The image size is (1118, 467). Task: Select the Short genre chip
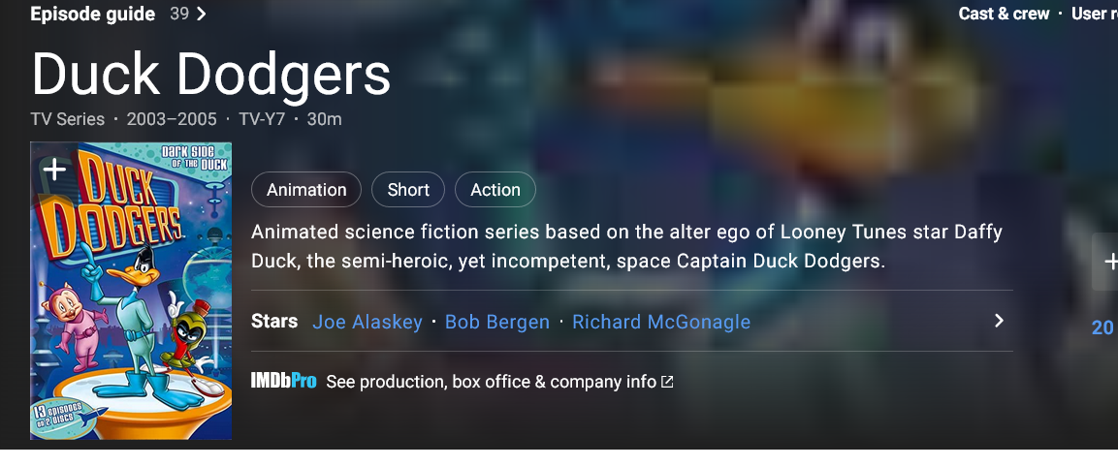[x=408, y=190]
